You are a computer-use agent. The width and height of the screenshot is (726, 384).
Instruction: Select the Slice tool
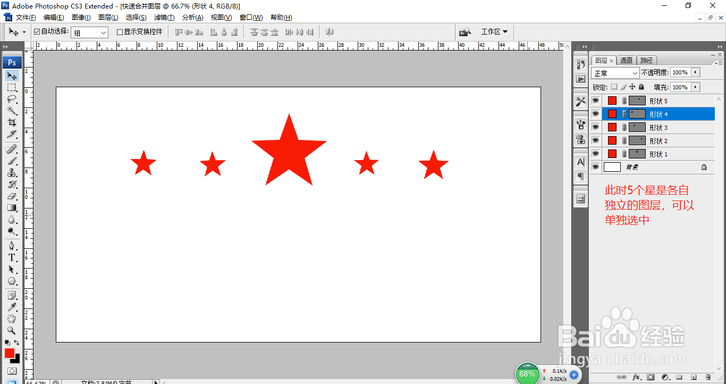pos(12,134)
